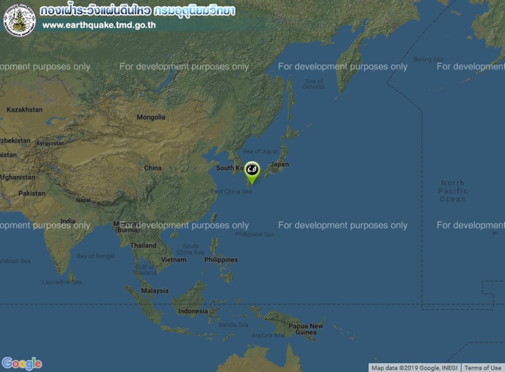This screenshot has width=505, height=372.
Task: Click the Sea of Okhotsk label
Action: pos(314,84)
